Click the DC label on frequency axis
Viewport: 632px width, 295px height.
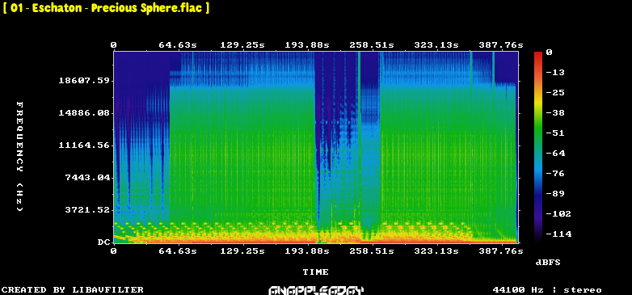point(103,242)
